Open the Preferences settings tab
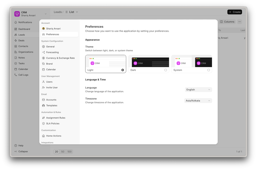257x170 pixels. point(52,34)
